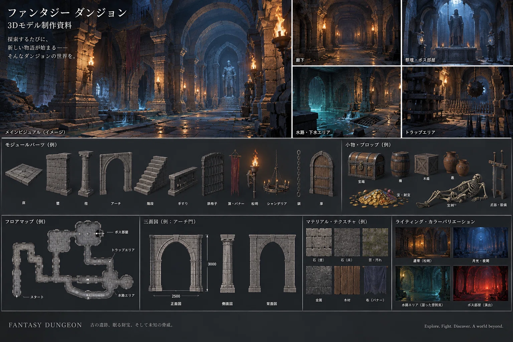Viewport: 513px width, 342px height.
Task: Click the flaming wall torch module
Action: [x=253, y=174]
